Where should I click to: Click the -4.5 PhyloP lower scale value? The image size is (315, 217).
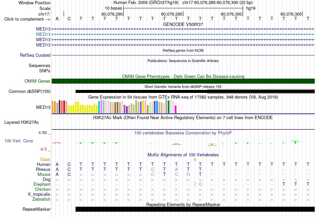[x=43, y=149]
